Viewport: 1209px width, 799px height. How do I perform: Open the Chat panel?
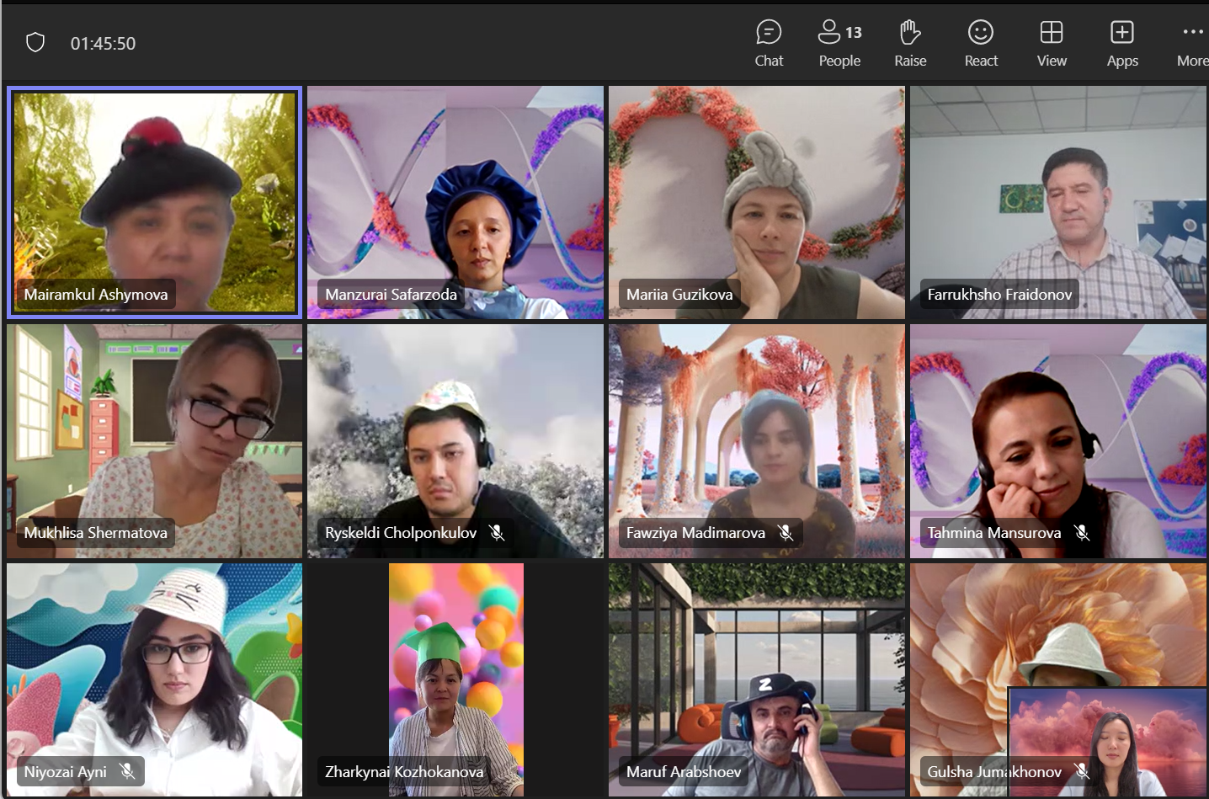[768, 44]
